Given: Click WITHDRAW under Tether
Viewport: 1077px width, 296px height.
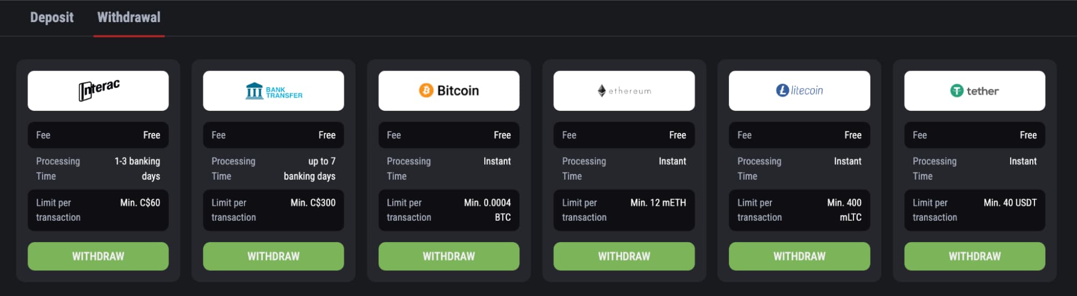Looking at the screenshot, I should point(975,256).
